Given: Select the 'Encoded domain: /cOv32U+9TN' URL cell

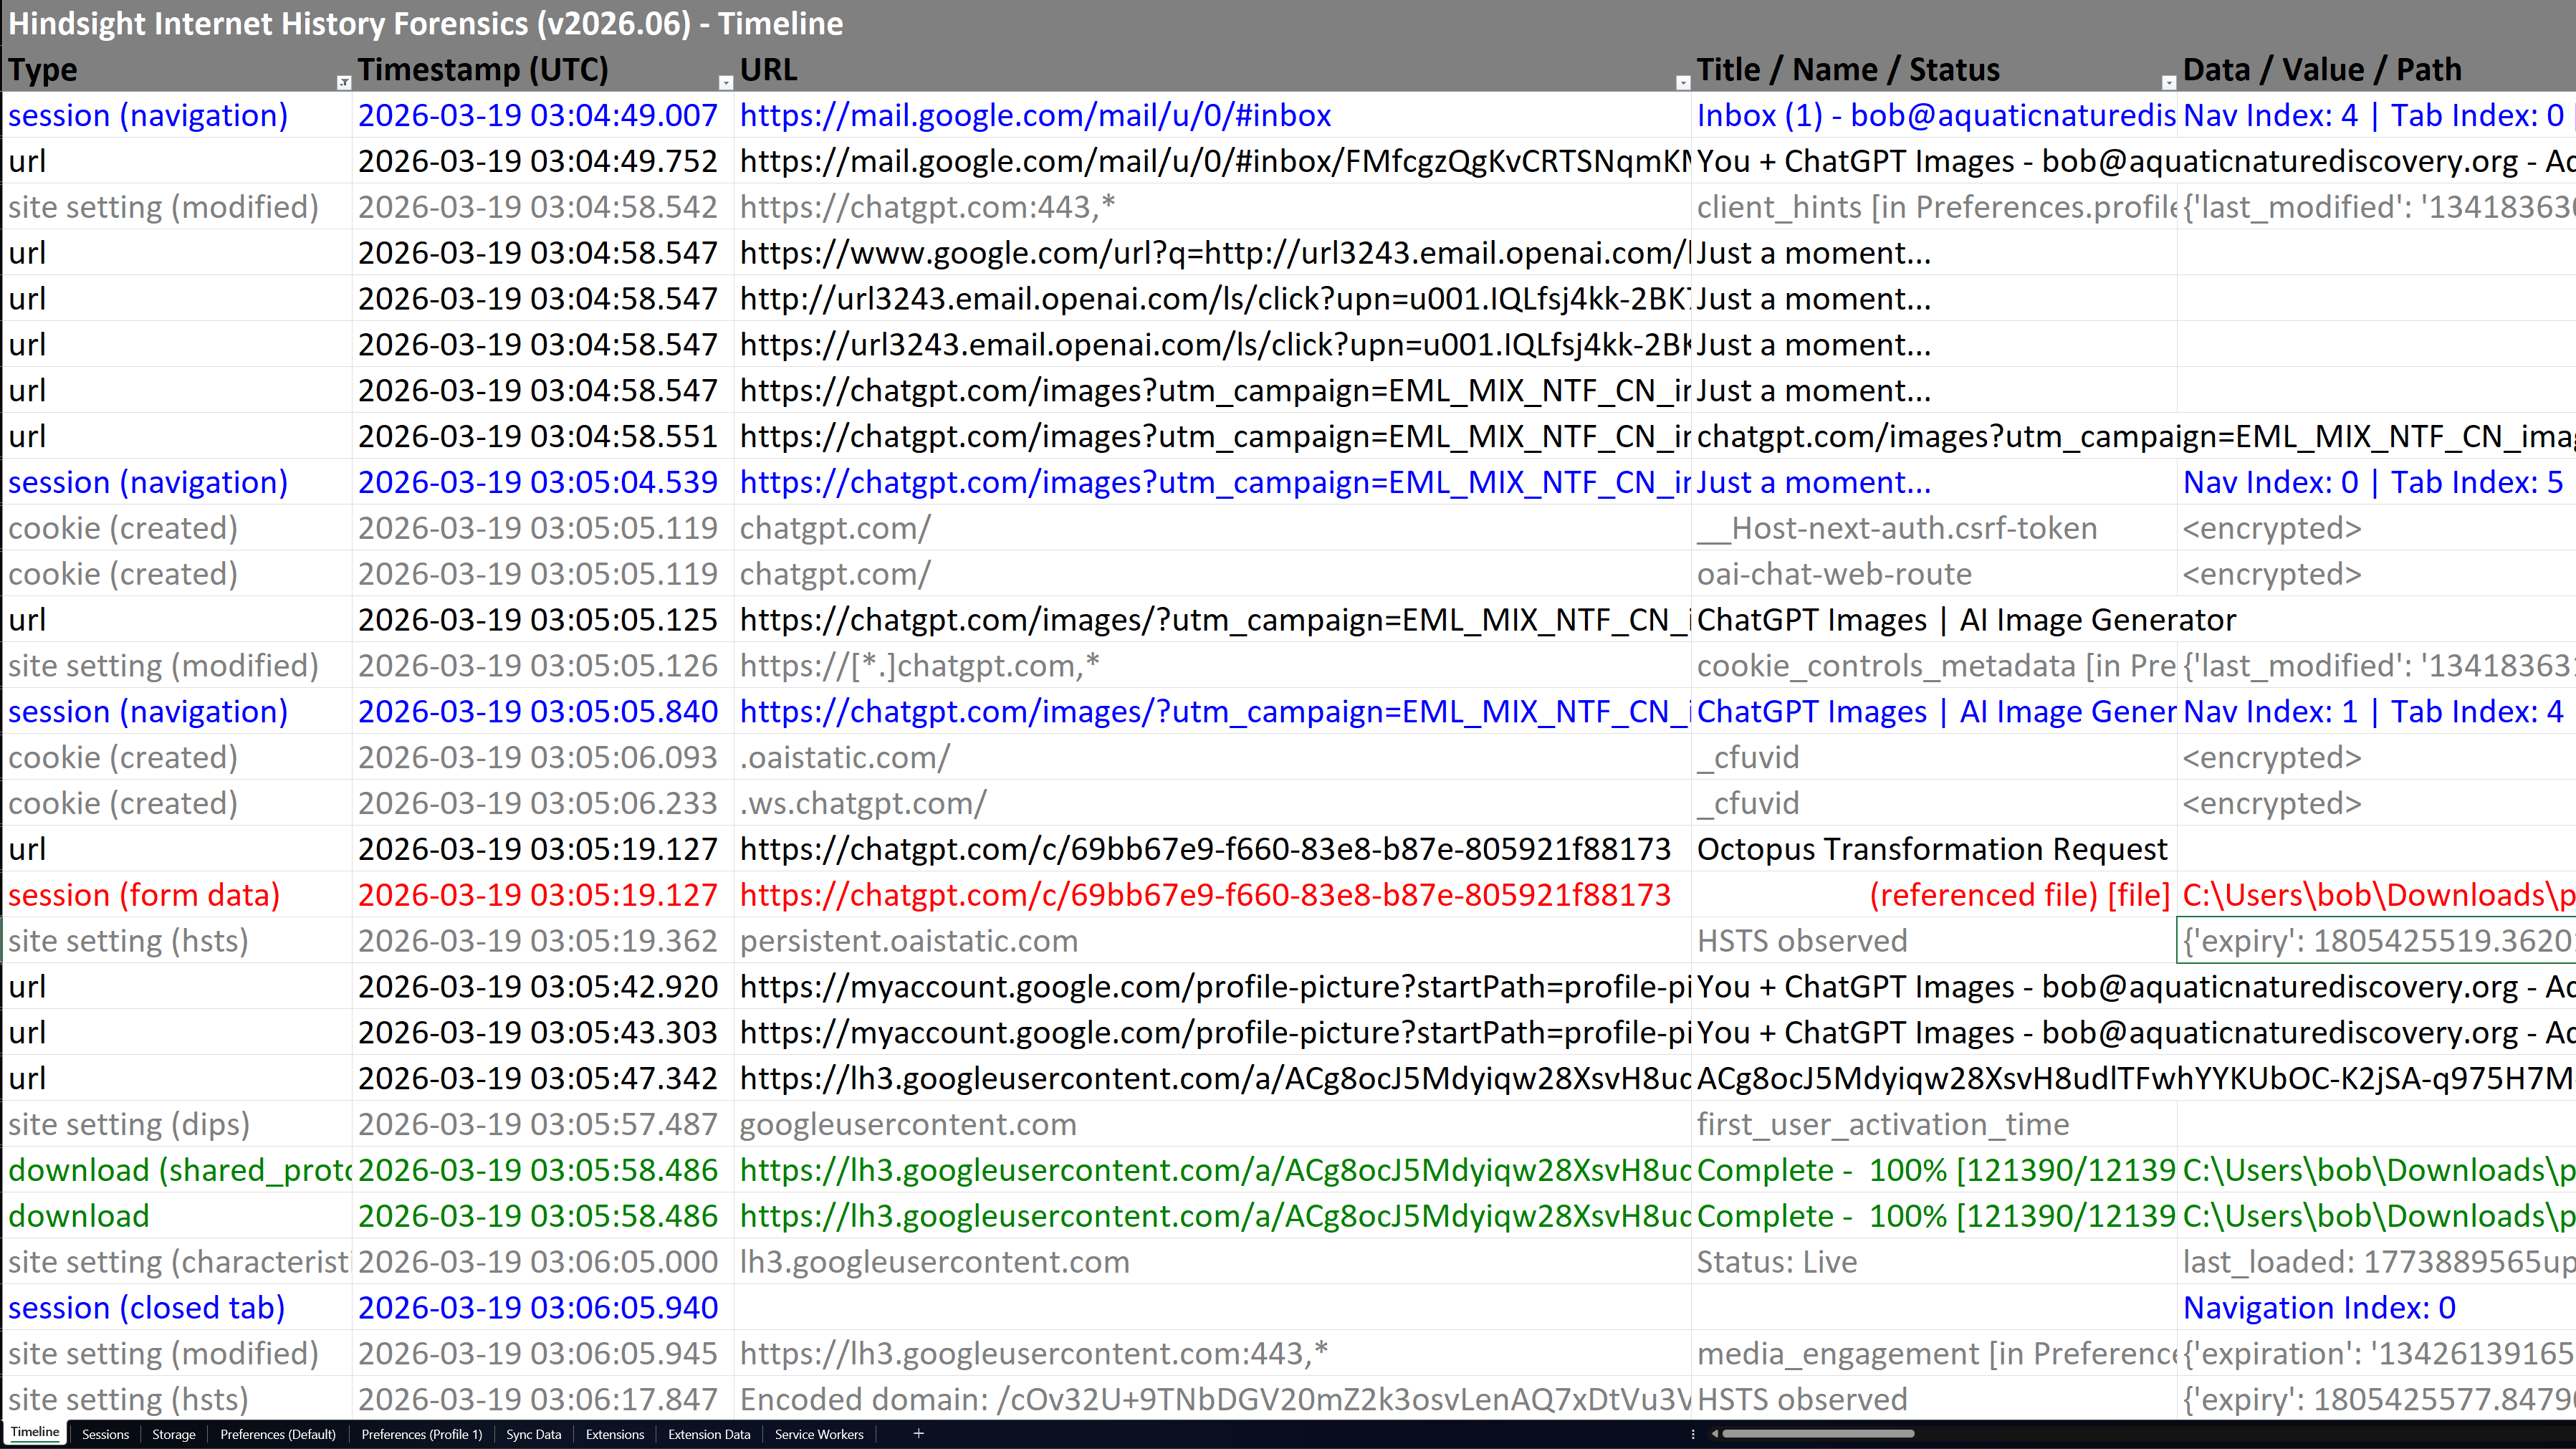Looking at the screenshot, I should pyautogui.click(x=1213, y=1399).
